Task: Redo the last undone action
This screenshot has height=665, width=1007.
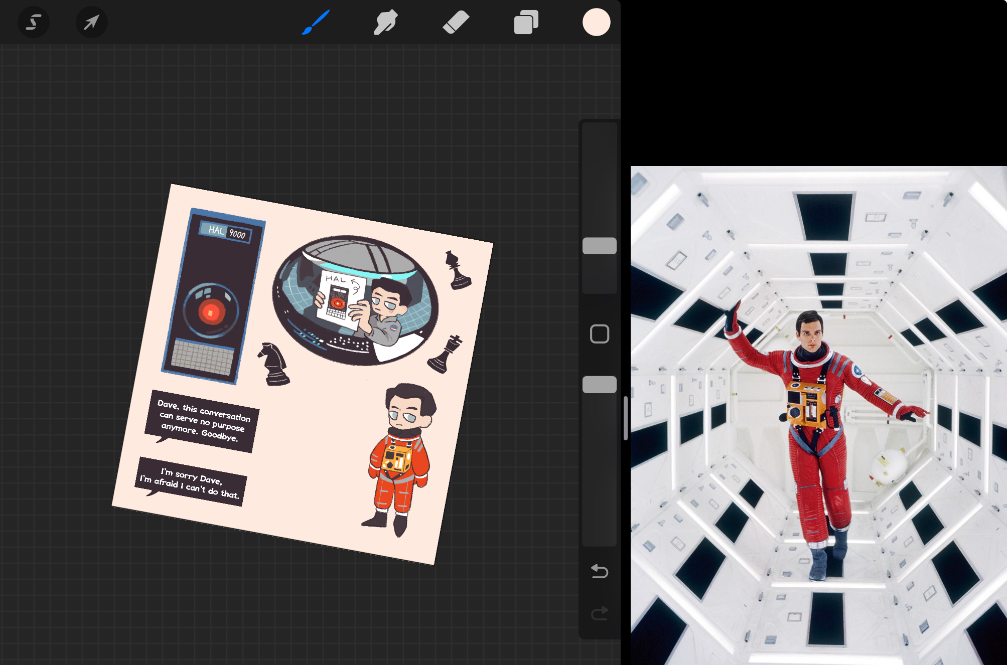Action: [600, 613]
